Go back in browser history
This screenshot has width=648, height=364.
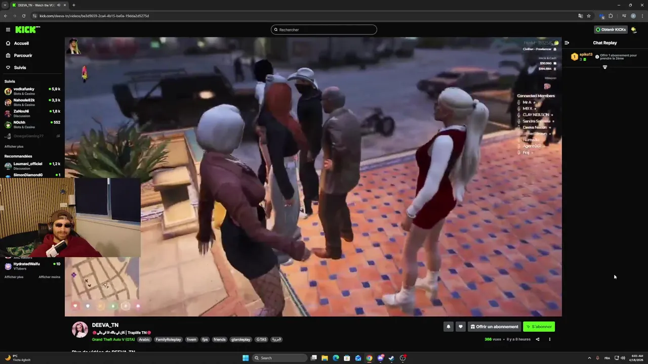[6, 16]
